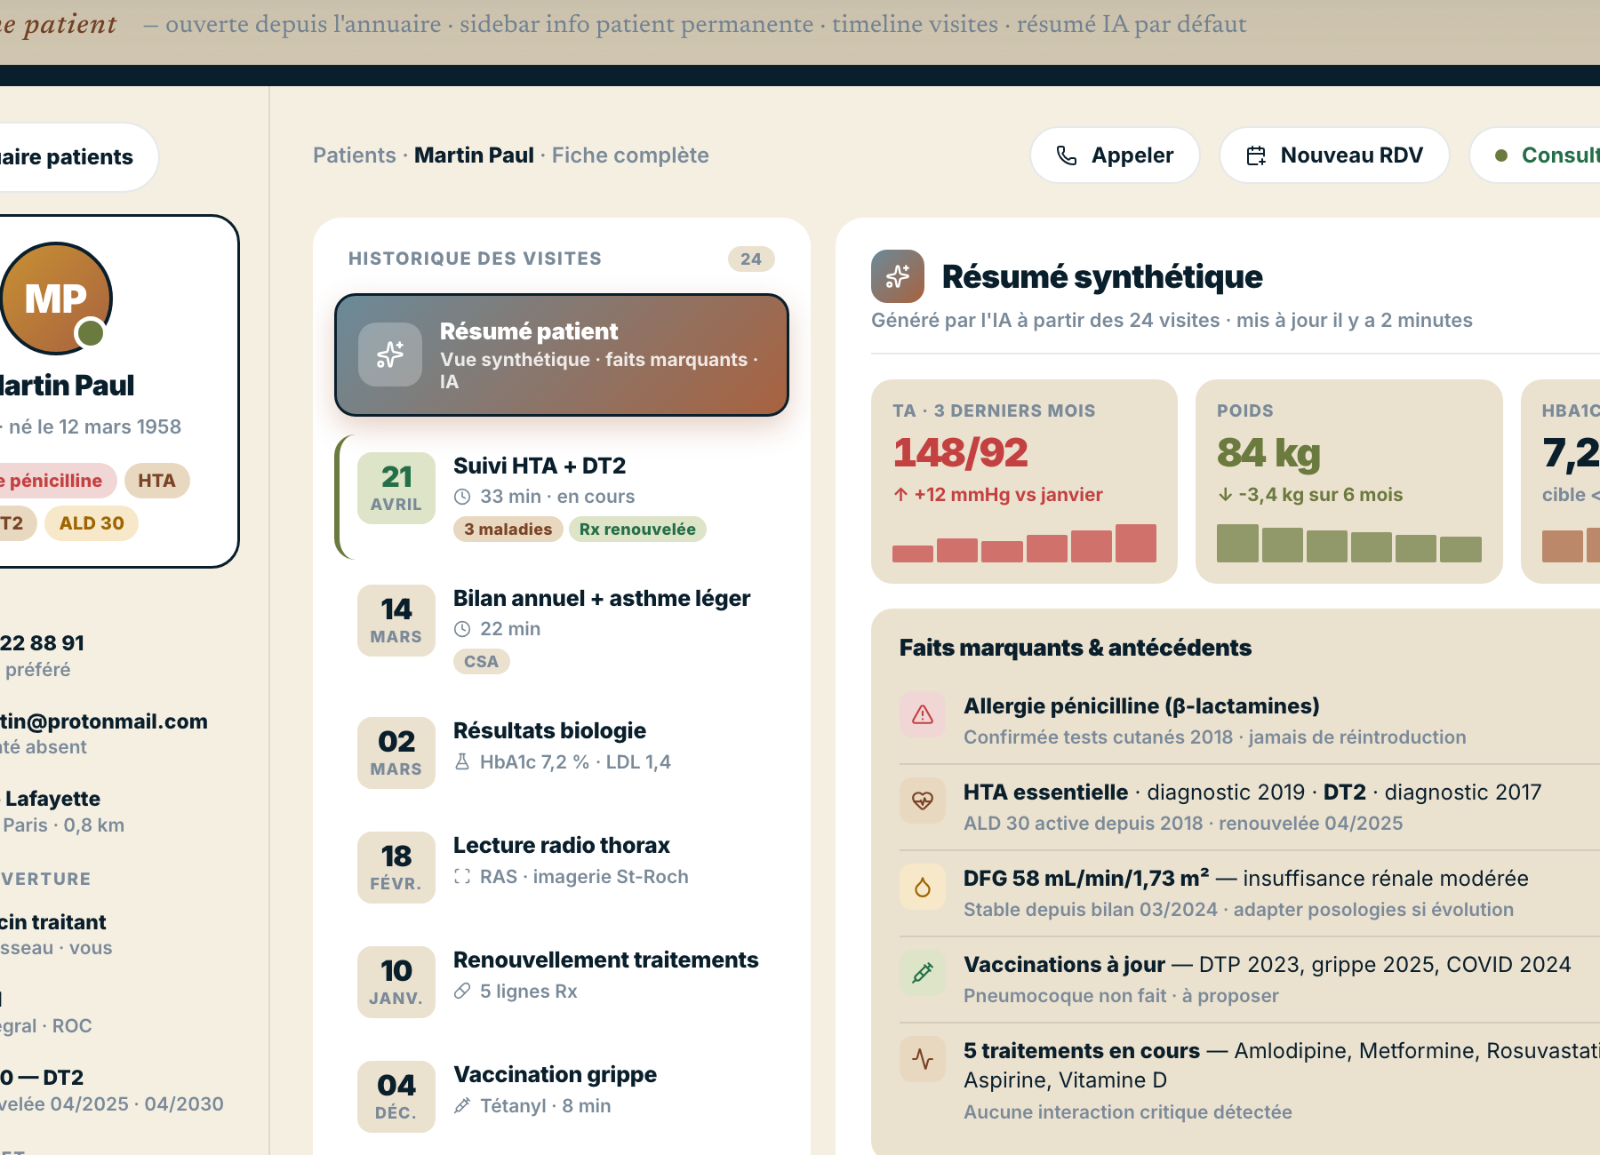Image resolution: width=1600 pixels, height=1155 pixels.
Task: Click the 3 maladies tag
Action: point(508,530)
